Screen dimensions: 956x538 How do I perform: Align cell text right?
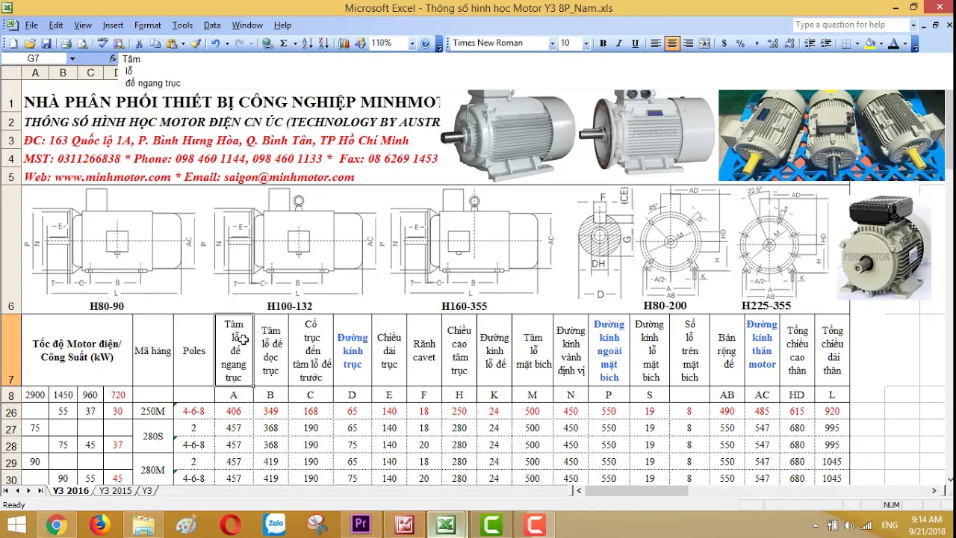(688, 43)
